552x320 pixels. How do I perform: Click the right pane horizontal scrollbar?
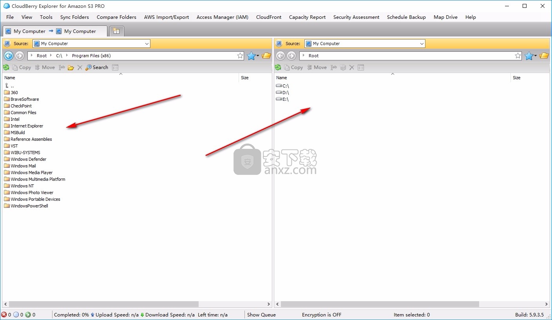(380, 304)
